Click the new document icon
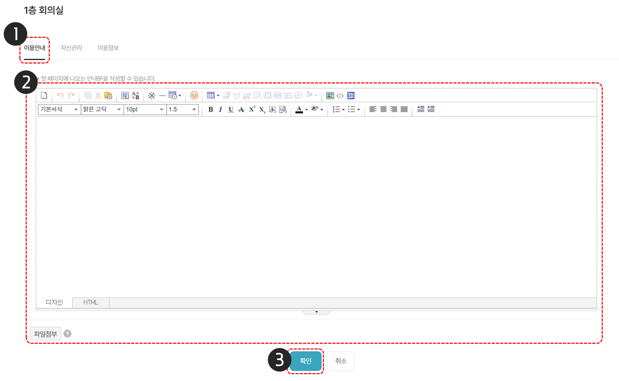Viewport: 619px width, 381px height. coord(44,96)
